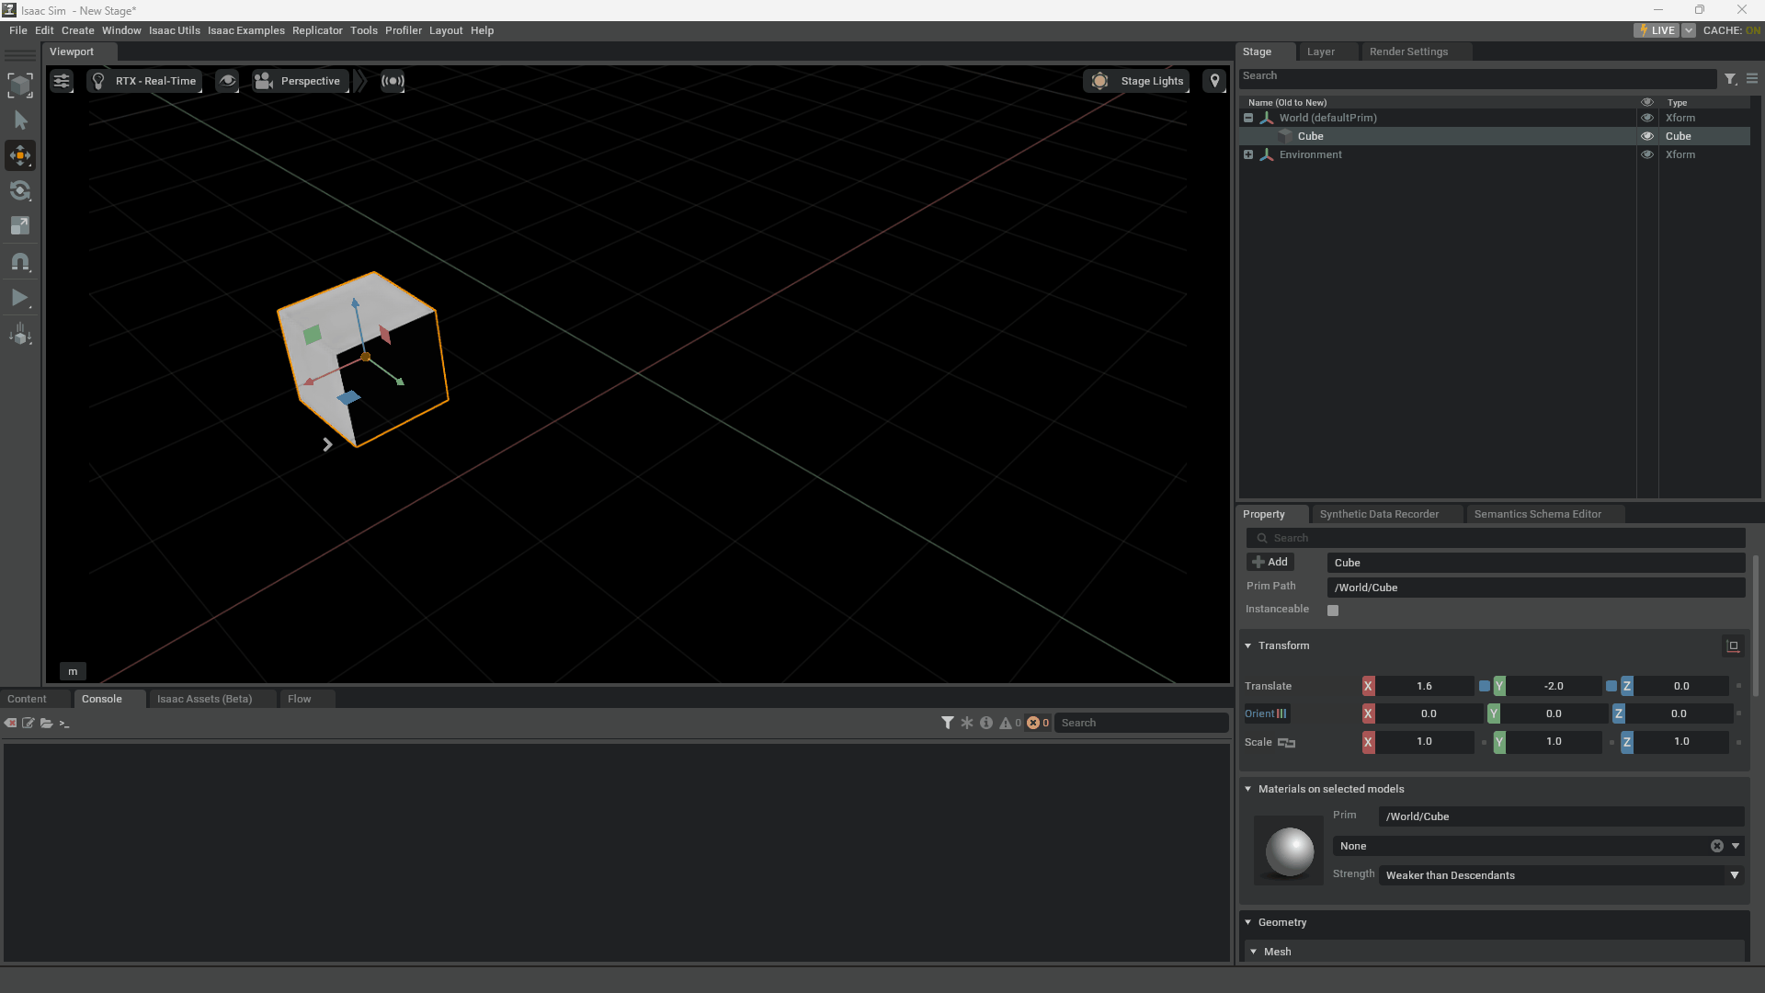Toggle visibility of Environment prim
The width and height of the screenshot is (1765, 993).
[x=1646, y=154]
